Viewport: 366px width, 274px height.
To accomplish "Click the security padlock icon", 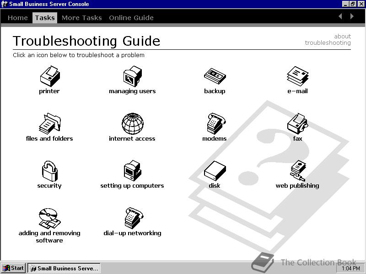I will click(x=50, y=171).
